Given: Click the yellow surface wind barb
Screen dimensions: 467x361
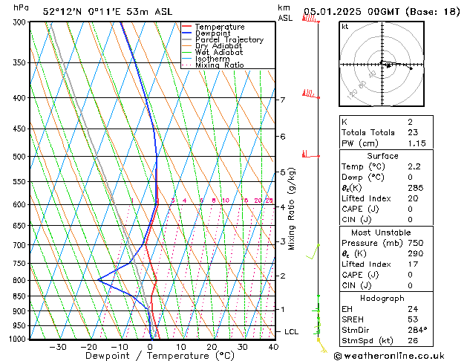Looking at the screenshot, I should coord(322,346).
